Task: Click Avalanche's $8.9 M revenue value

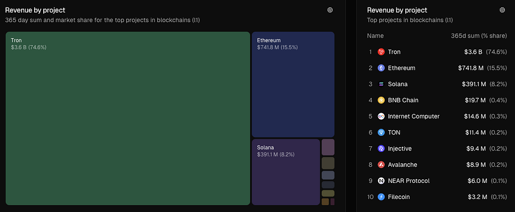Action: tap(475, 164)
